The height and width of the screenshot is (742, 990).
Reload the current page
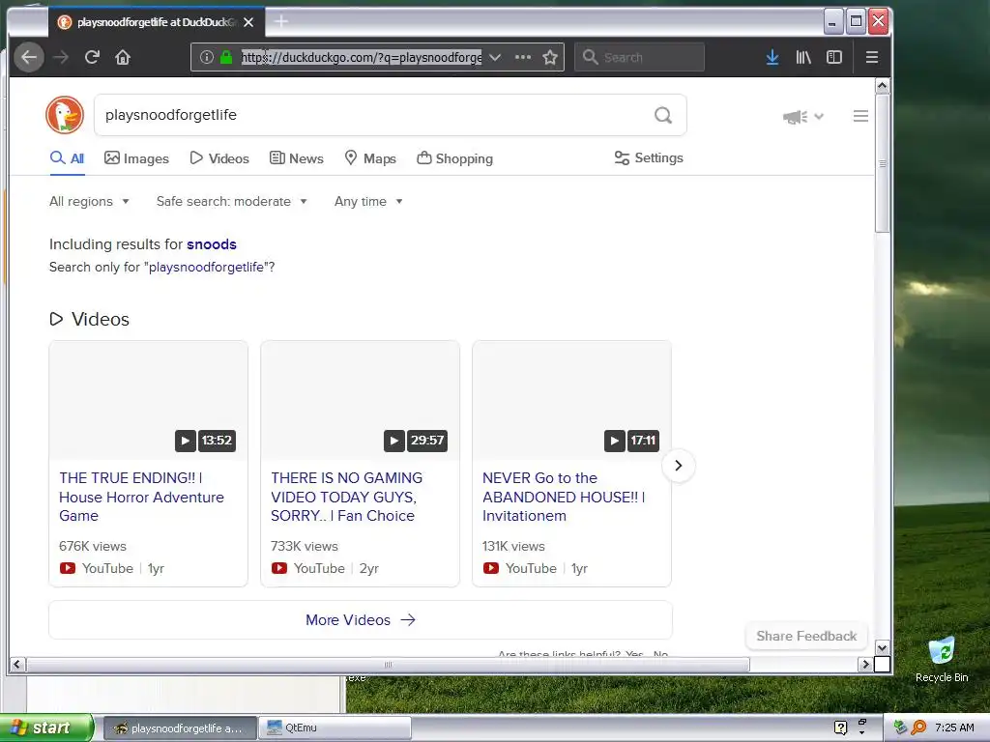point(92,57)
